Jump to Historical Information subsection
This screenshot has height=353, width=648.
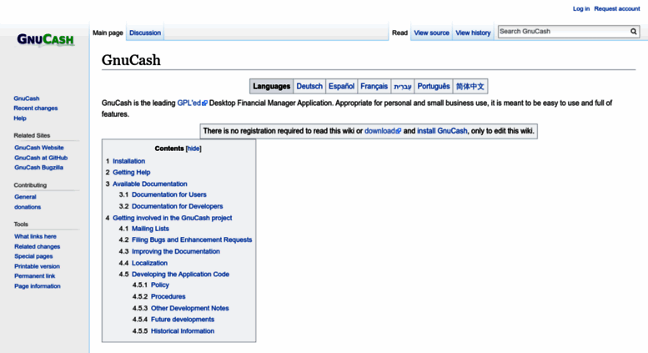pyautogui.click(x=183, y=330)
